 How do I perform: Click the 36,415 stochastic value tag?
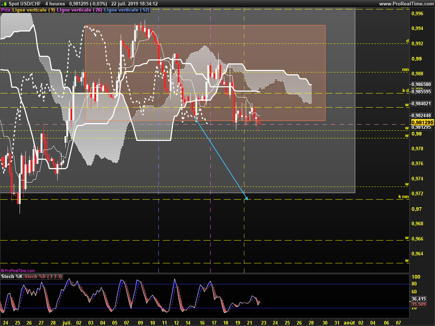coord(418,299)
